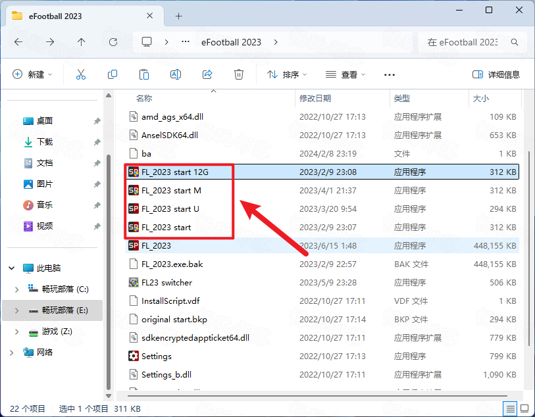
Task: Close the eFootball 2023 tab
Action: tap(149, 16)
